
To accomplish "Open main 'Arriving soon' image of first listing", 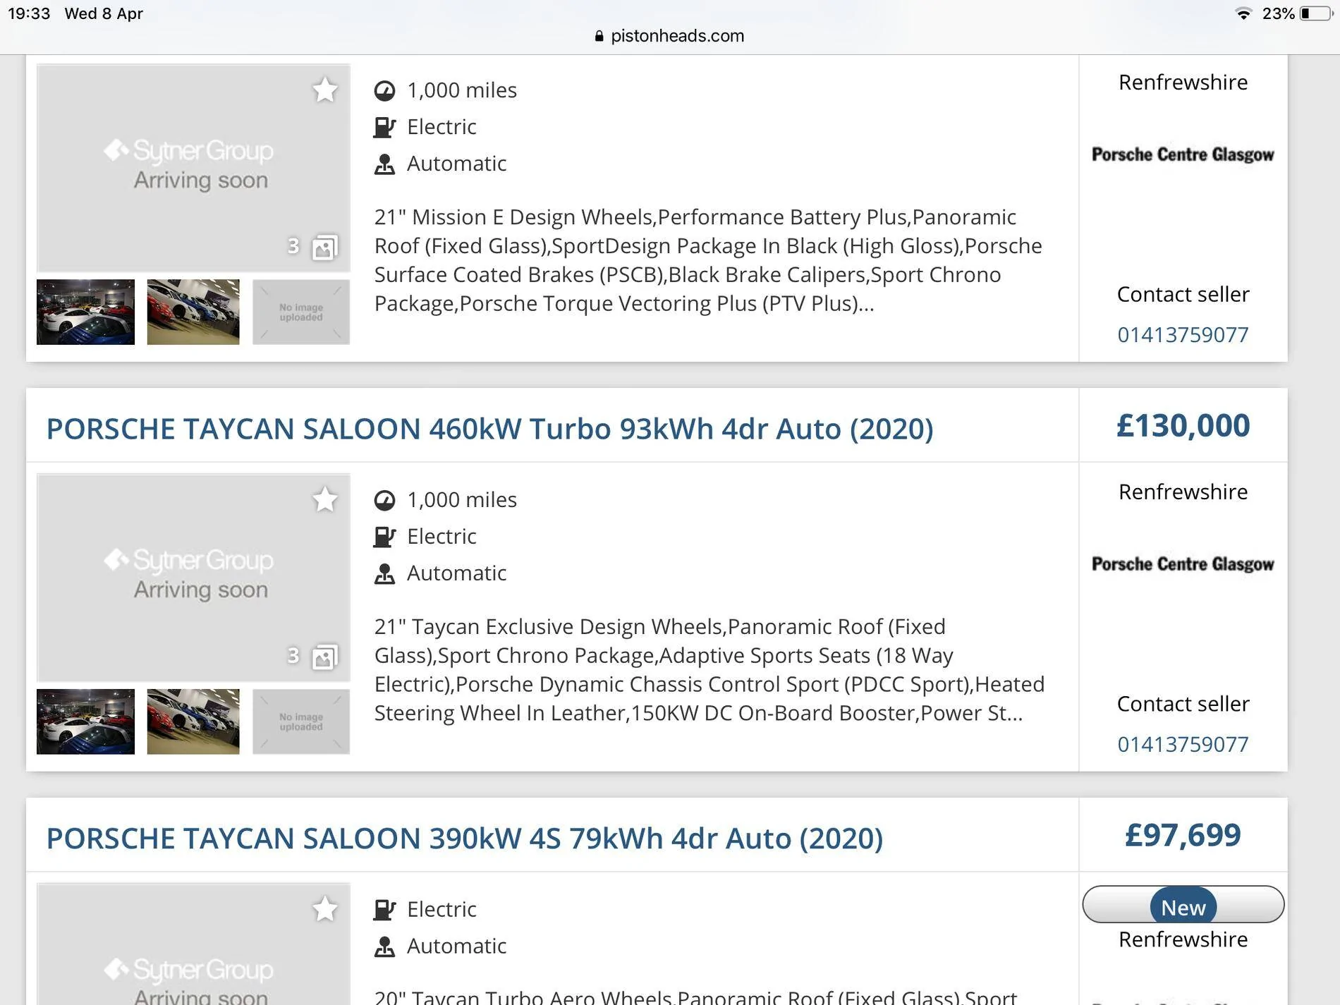I will click(x=193, y=168).
